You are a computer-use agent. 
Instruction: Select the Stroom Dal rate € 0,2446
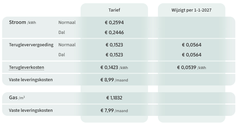(114, 32)
